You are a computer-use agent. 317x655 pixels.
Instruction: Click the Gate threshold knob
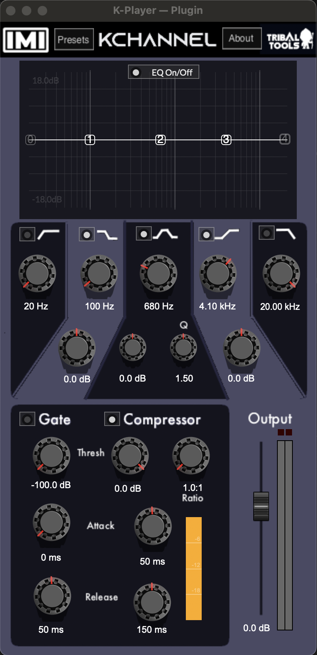[x=51, y=456]
